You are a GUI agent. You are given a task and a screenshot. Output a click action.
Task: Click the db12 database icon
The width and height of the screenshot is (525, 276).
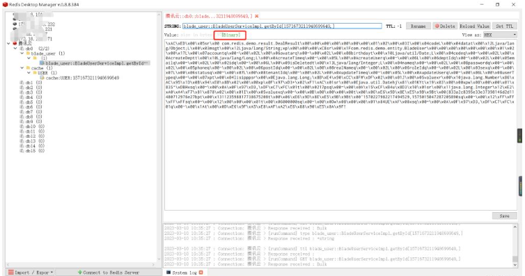pos(22,136)
